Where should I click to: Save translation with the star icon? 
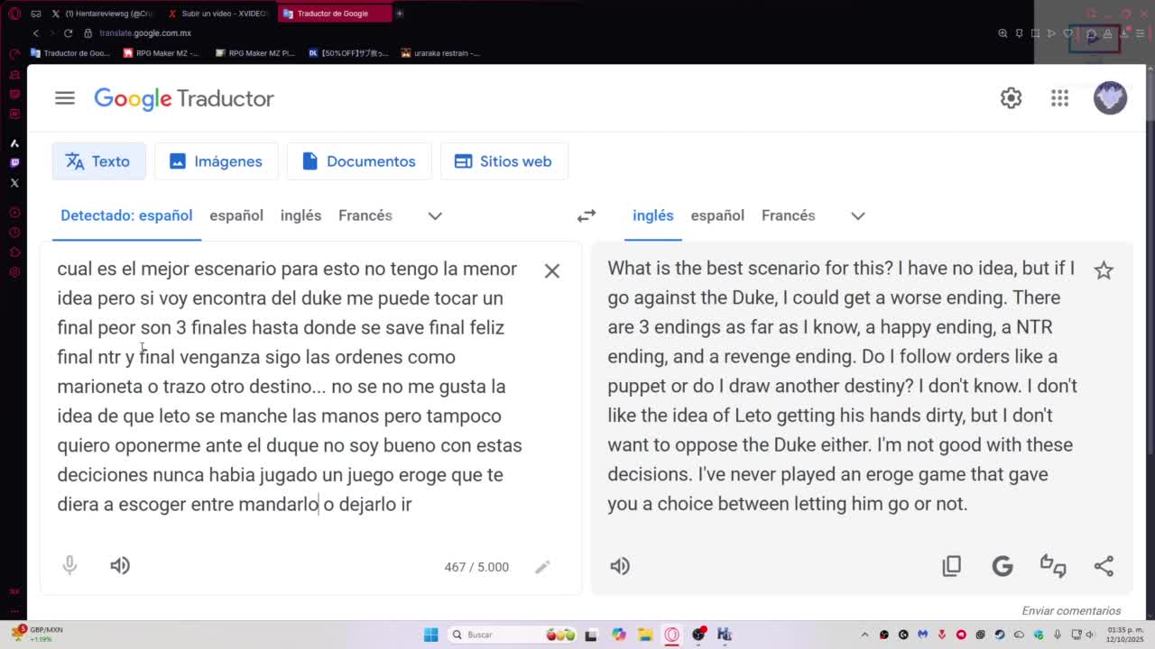click(1103, 270)
